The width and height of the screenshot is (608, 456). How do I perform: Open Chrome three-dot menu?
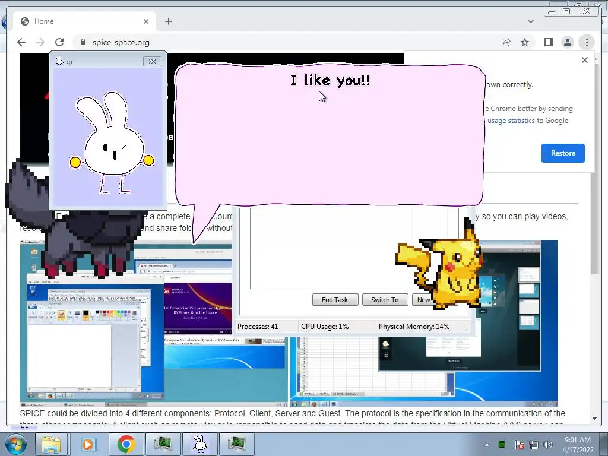click(587, 42)
